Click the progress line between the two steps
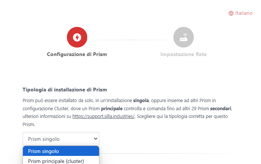 pyautogui.click(x=130, y=40)
